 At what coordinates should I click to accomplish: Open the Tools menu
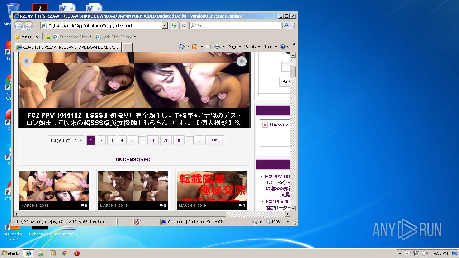pyautogui.click(x=270, y=47)
